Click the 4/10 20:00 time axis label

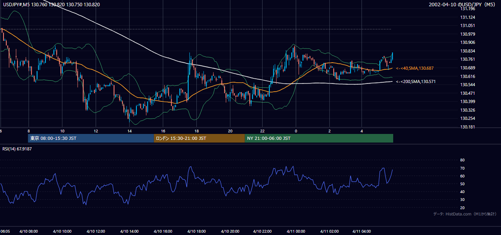[x=231, y=231]
